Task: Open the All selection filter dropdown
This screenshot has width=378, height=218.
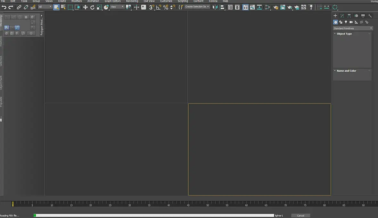Action: point(45,7)
